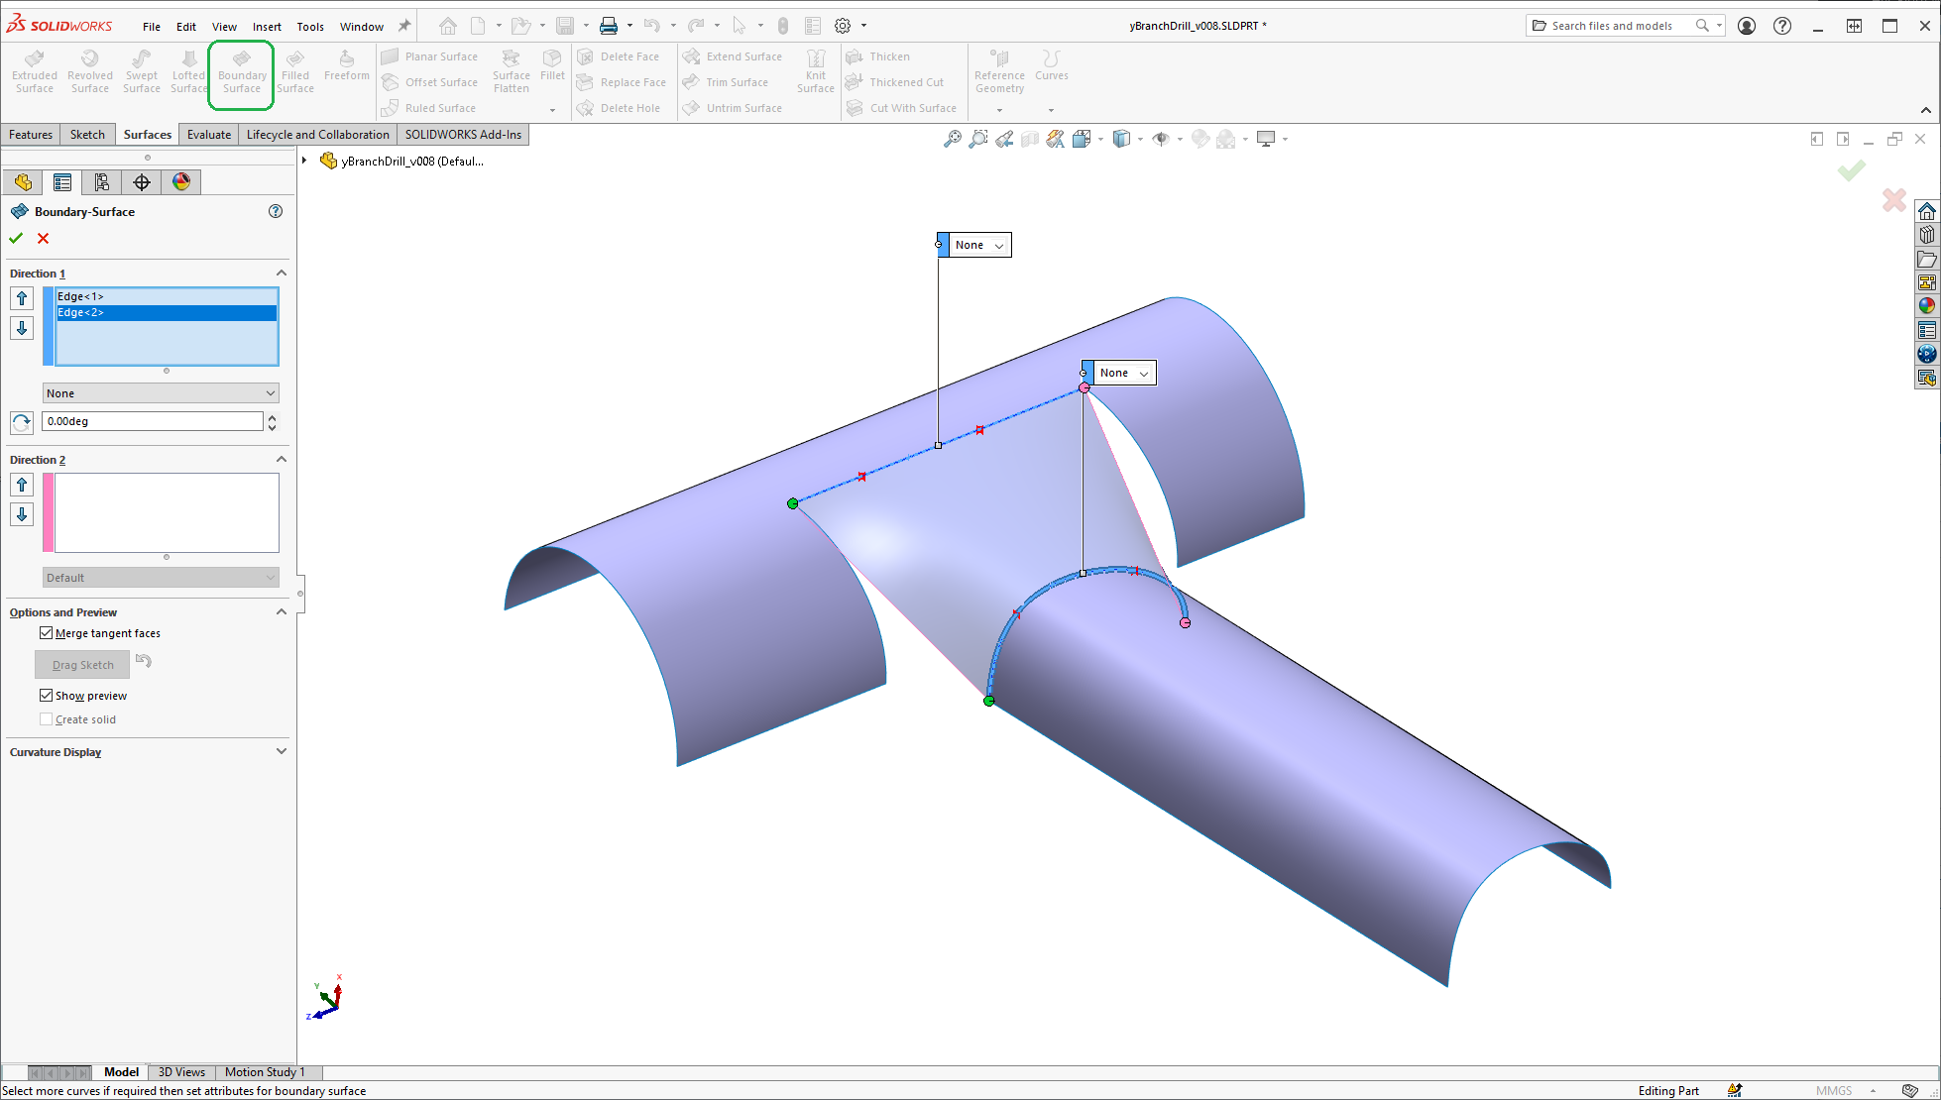The height and width of the screenshot is (1100, 1941).
Task: Expand Curvature Display section
Action: (x=281, y=752)
